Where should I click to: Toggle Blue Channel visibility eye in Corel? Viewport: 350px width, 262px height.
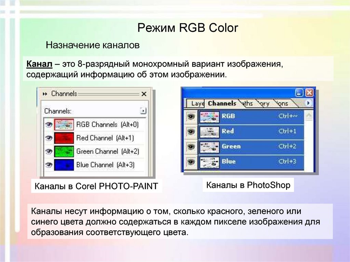(x=49, y=165)
